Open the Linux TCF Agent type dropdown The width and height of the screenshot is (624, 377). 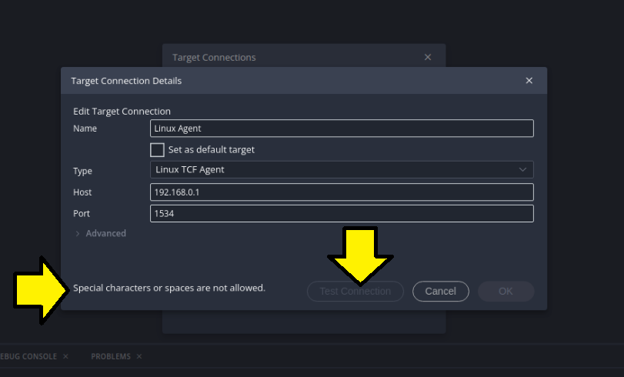pyautogui.click(x=341, y=170)
